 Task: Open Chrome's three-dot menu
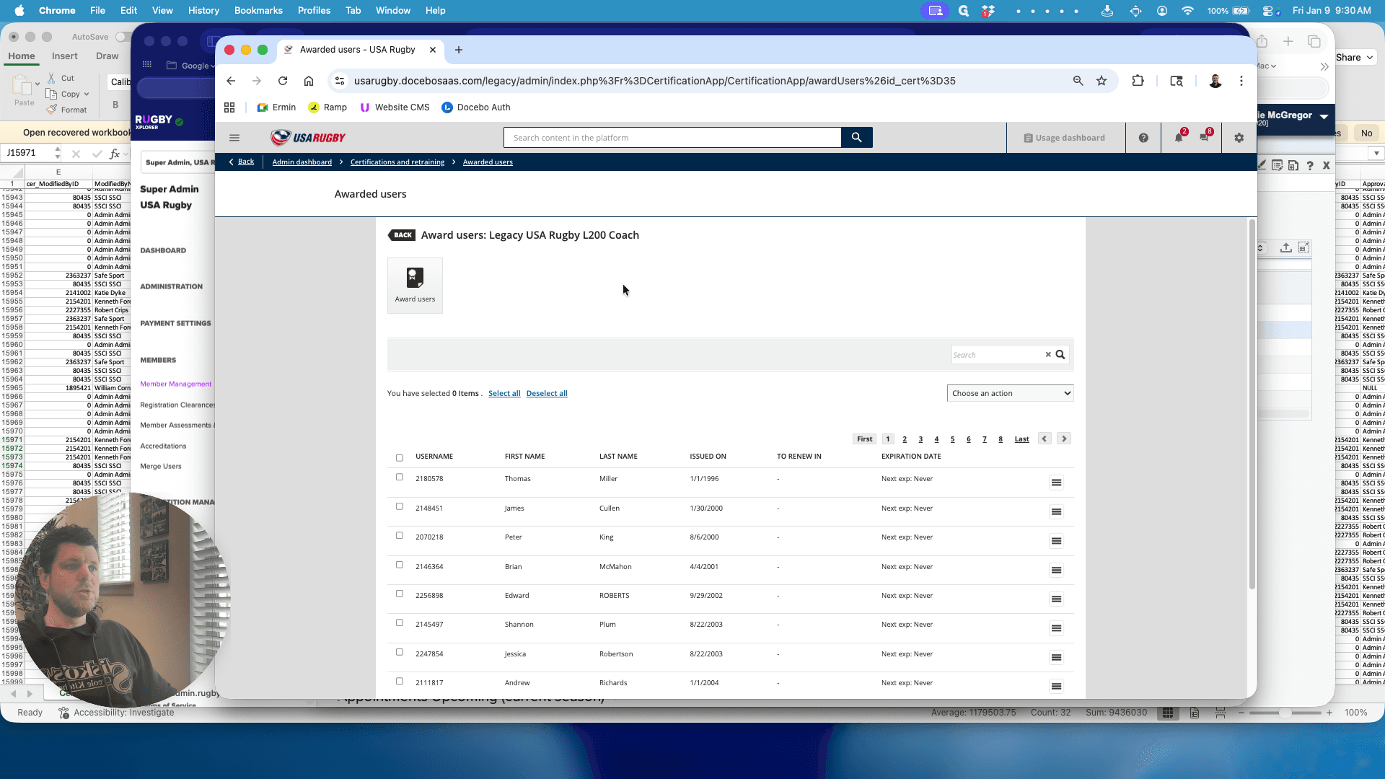pyautogui.click(x=1241, y=81)
